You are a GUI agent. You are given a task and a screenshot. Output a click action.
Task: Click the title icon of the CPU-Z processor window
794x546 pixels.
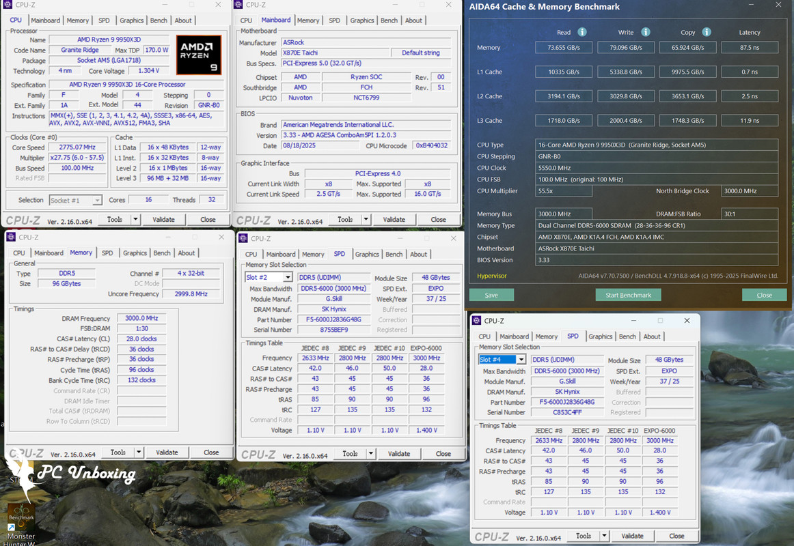[8, 5]
